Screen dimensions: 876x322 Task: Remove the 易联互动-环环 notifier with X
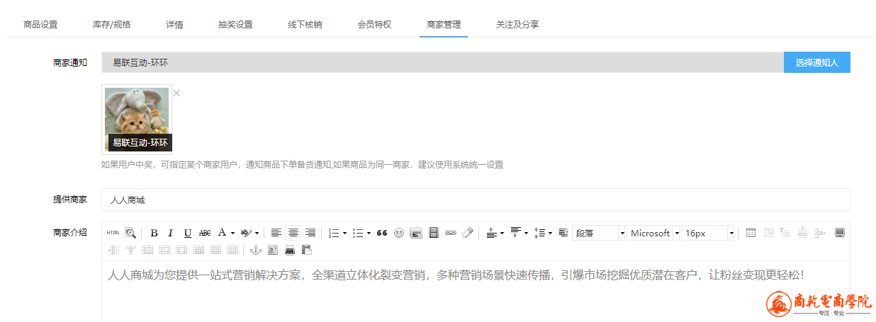tap(176, 93)
